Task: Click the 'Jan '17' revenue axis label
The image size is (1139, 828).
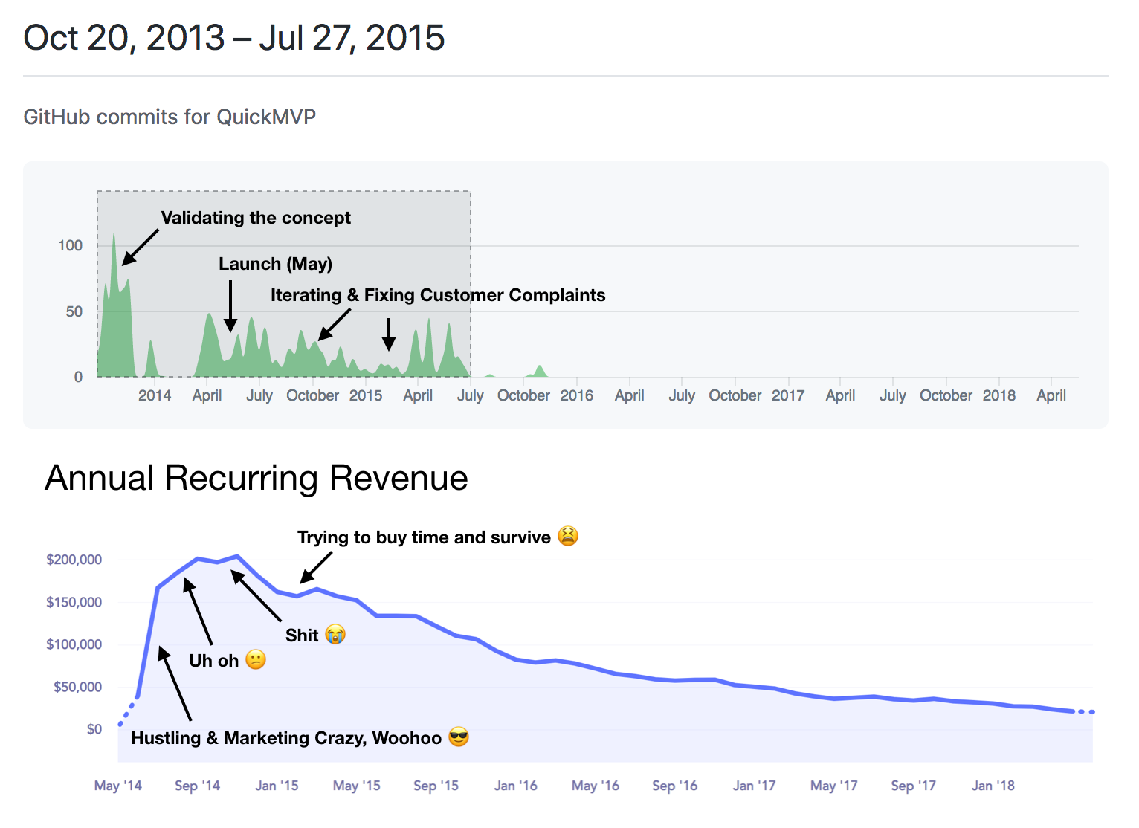Action: [x=754, y=786]
